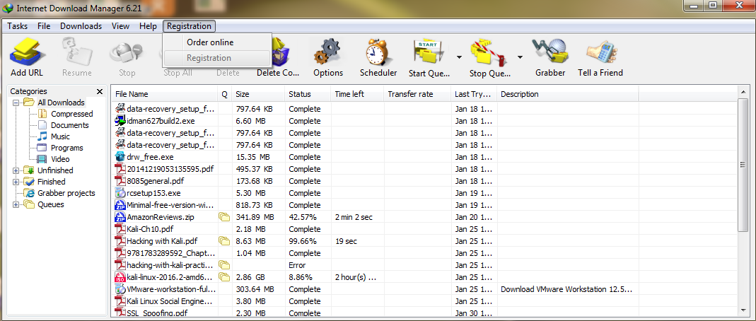Select the Documents category
This screenshot has width=756, height=321.
coord(69,125)
